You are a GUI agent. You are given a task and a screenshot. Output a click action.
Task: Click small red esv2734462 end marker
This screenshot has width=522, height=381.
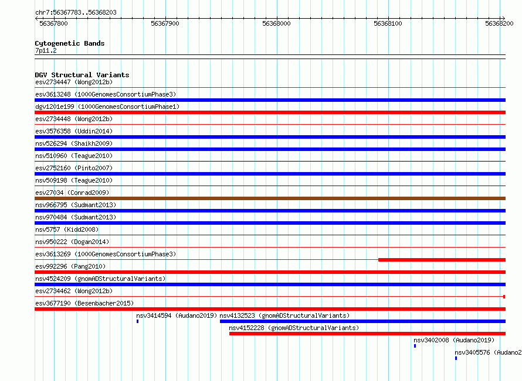[x=504, y=297]
